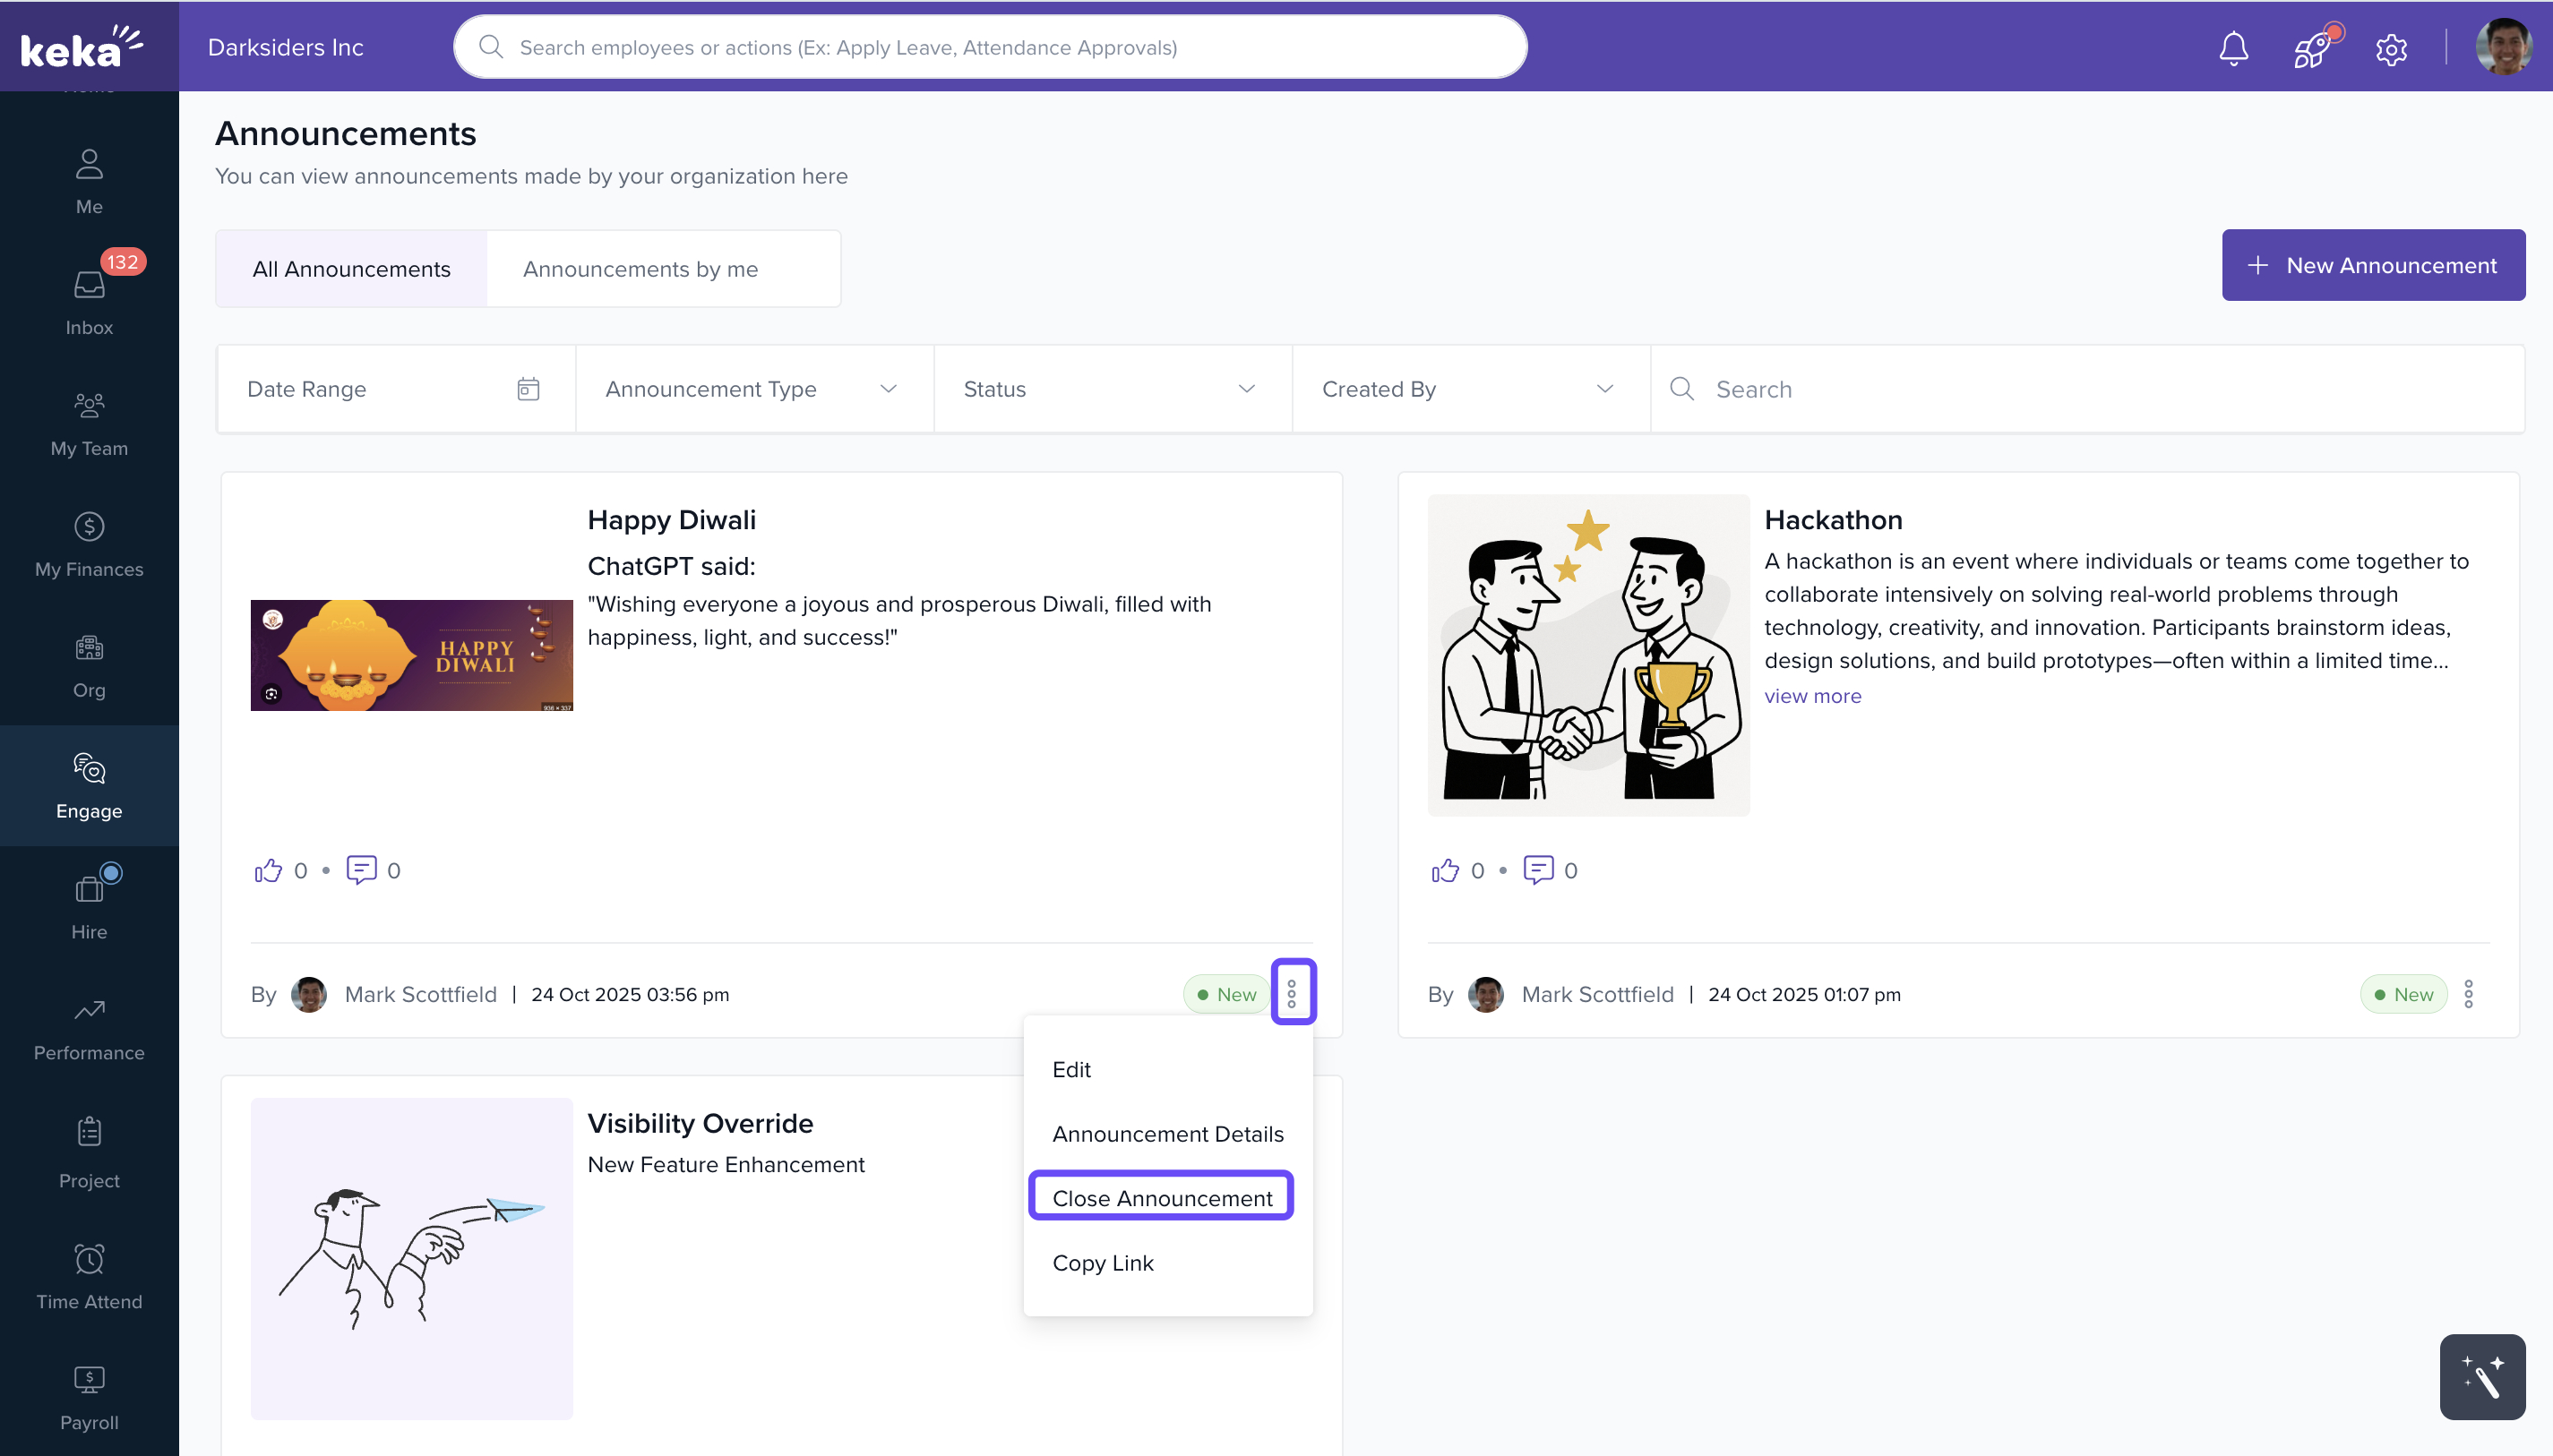Open the notifications bell icon
The height and width of the screenshot is (1456, 2553).
[x=2233, y=48]
